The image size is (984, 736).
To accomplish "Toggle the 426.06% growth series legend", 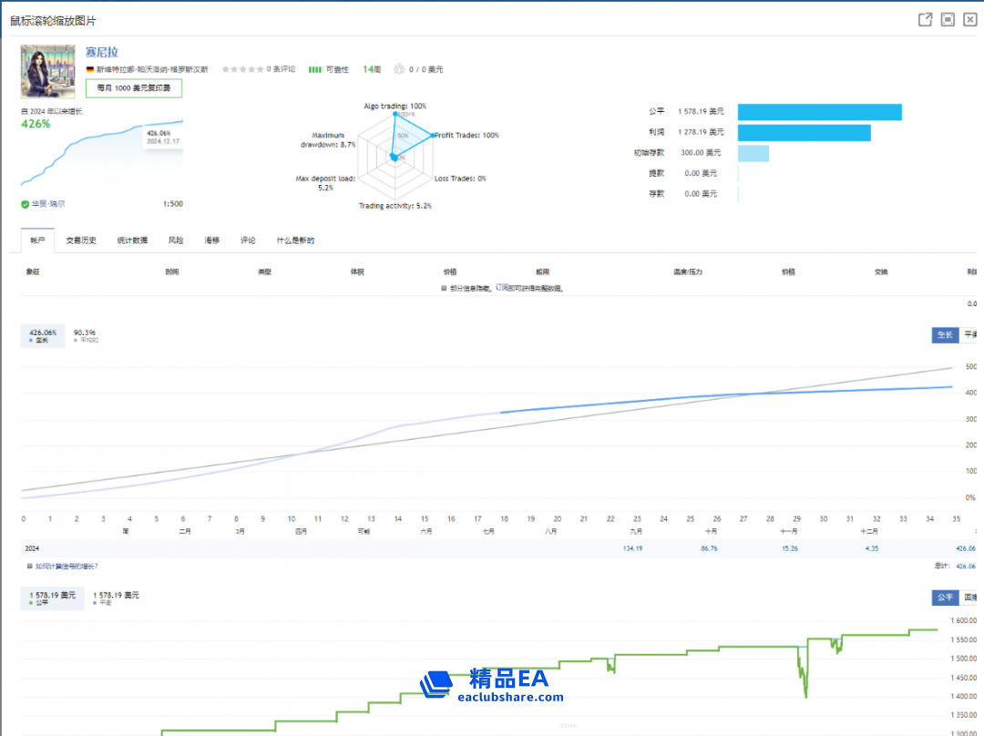I will tap(43, 336).
